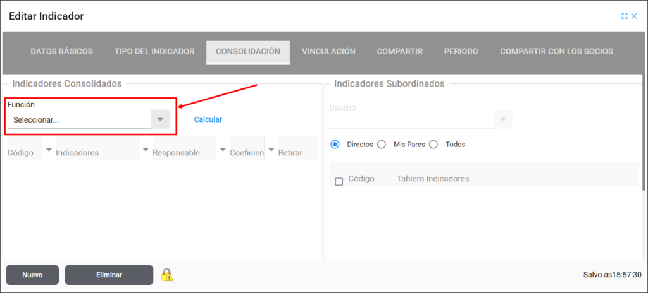
Task: Open the Indicadores column filter arrow
Action: pyautogui.click(x=146, y=150)
